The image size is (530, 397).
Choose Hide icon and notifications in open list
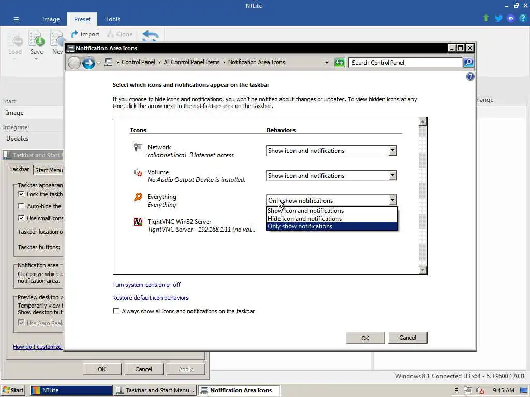pyautogui.click(x=332, y=219)
